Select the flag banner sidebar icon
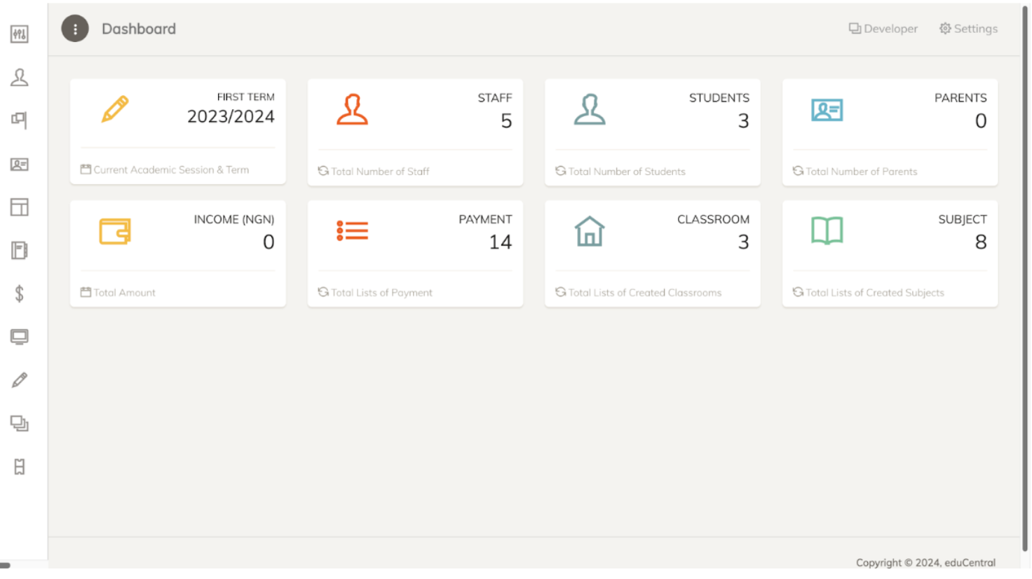This screenshot has height=579, width=1032. (20, 120)
